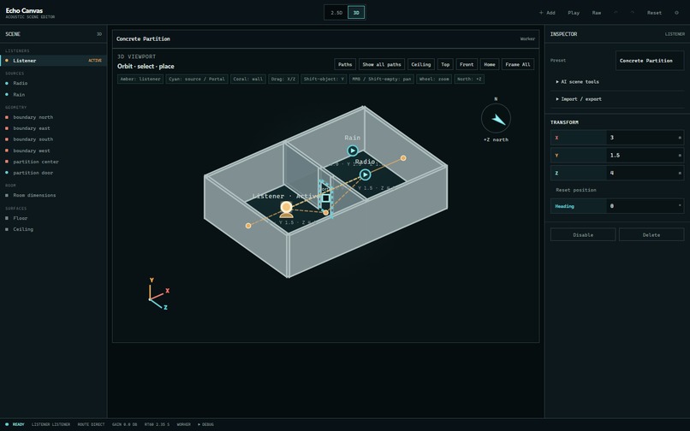This screenshot has width=690, height=431.
Task: Select Rain source in scene list
Action: (x=53, y=95)
